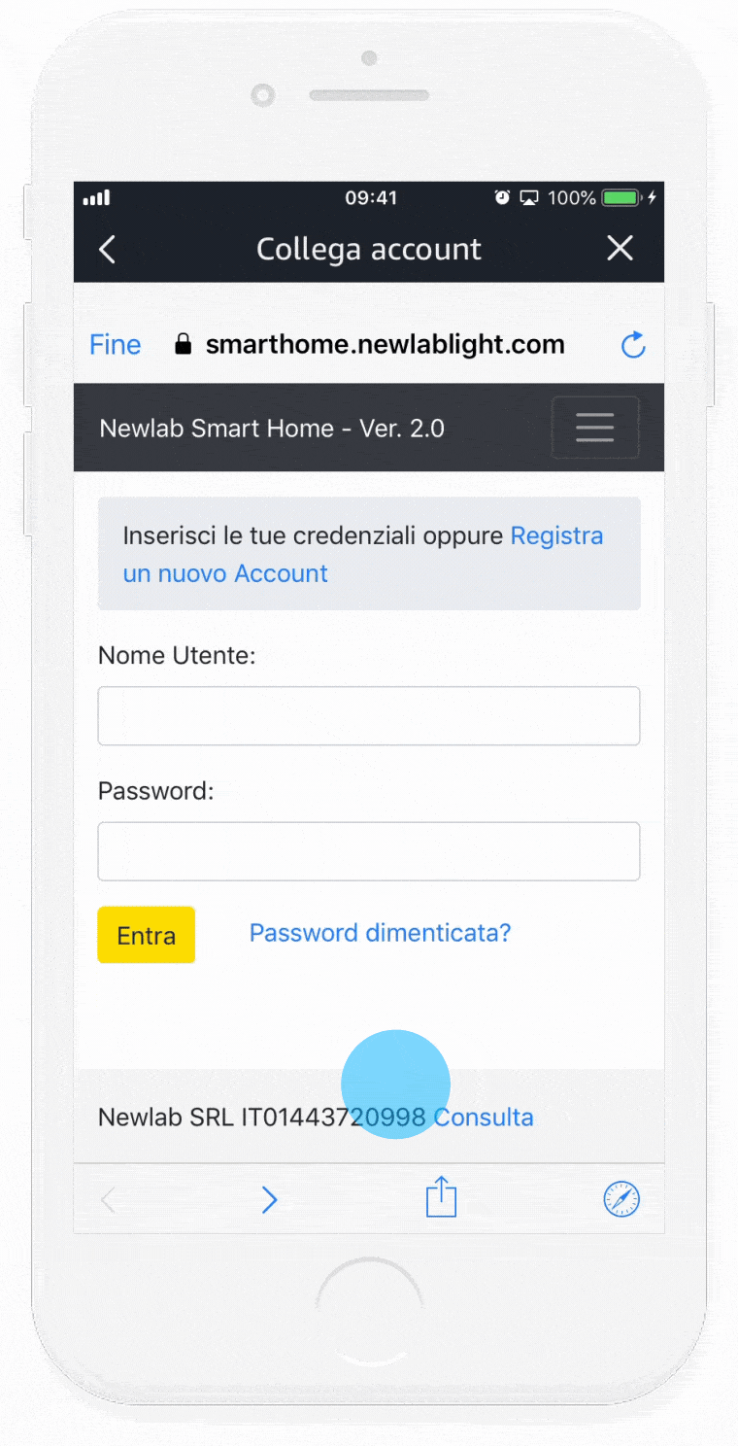This screenshot has width=738, height=1446.
Task: Click the yellow Entra button
Action: click(x=147, y=935)
